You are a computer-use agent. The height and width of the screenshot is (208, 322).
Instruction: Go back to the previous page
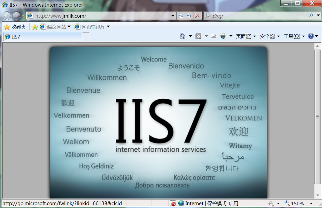(7, 16)
